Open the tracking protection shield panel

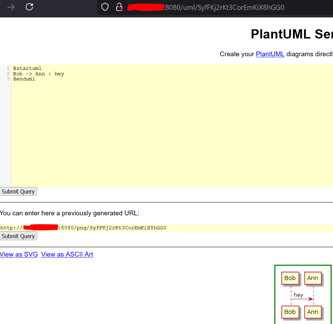pyautogui.click(x=105, y=7)
